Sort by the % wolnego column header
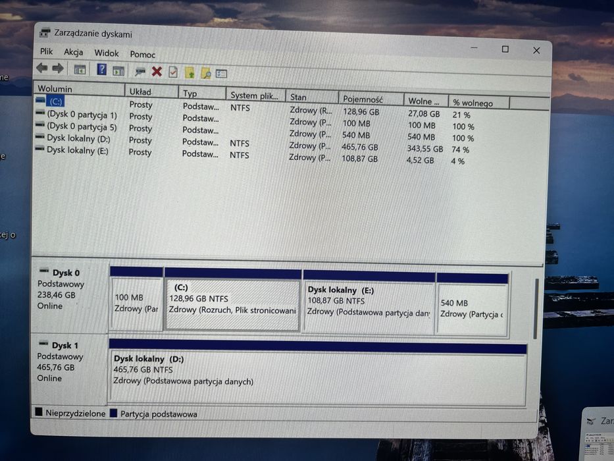The height and width of the screenshot is (461, 614). click(x=479, y=103)
